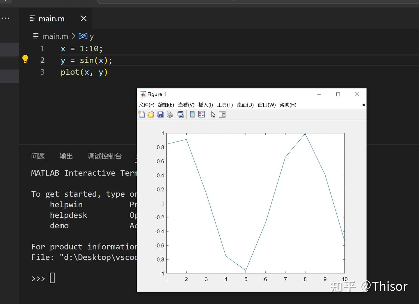Switch to the 调试控制台 panel tab

pos(104,156)
